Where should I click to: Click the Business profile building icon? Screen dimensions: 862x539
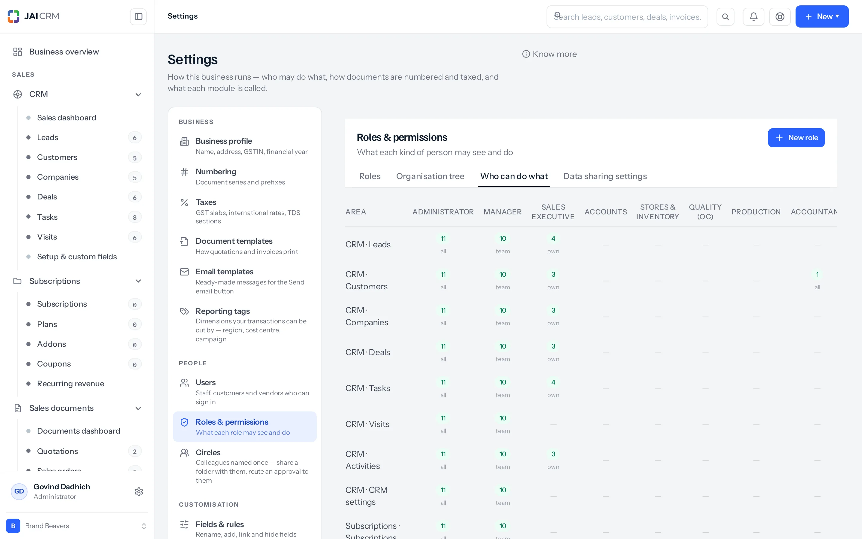184,142
